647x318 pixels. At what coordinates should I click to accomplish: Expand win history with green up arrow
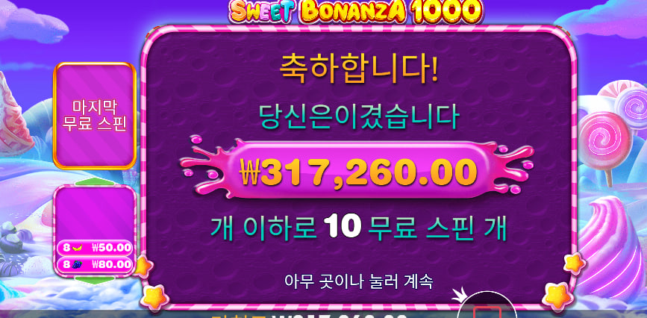pos(95,181)
